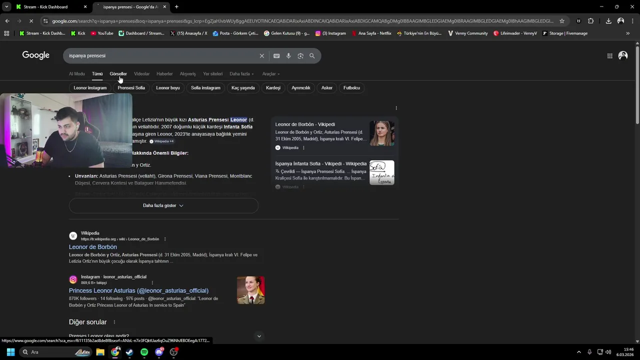The image size is (640, 360).
Task: Open the YouTube bookmark
Action: [x=102, y=33]
